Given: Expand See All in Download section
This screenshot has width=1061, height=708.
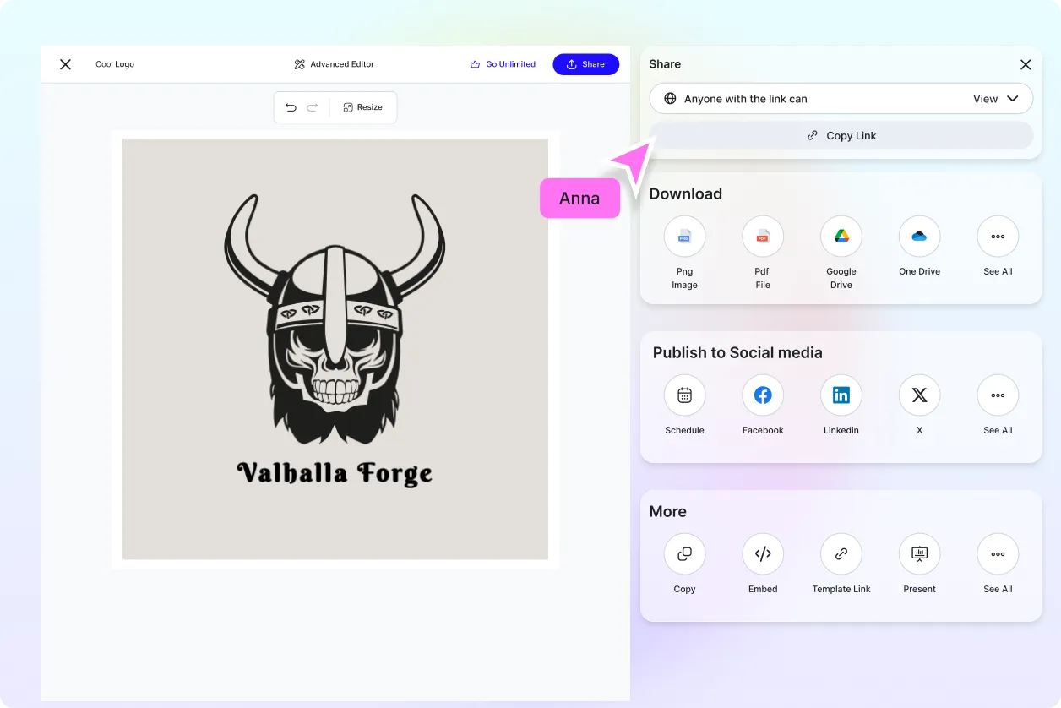Looking at the screenshot, I should coord(998,237).
